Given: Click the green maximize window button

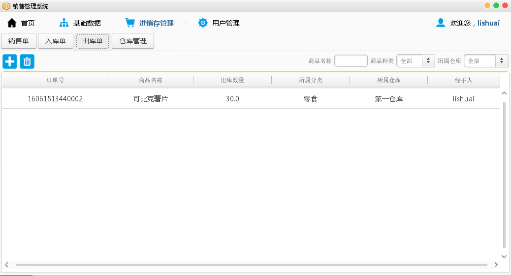Looking at the screenshot, I should pos(496,5).
